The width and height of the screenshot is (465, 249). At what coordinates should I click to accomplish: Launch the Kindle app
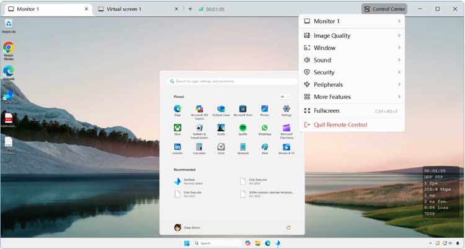[221, 129]
